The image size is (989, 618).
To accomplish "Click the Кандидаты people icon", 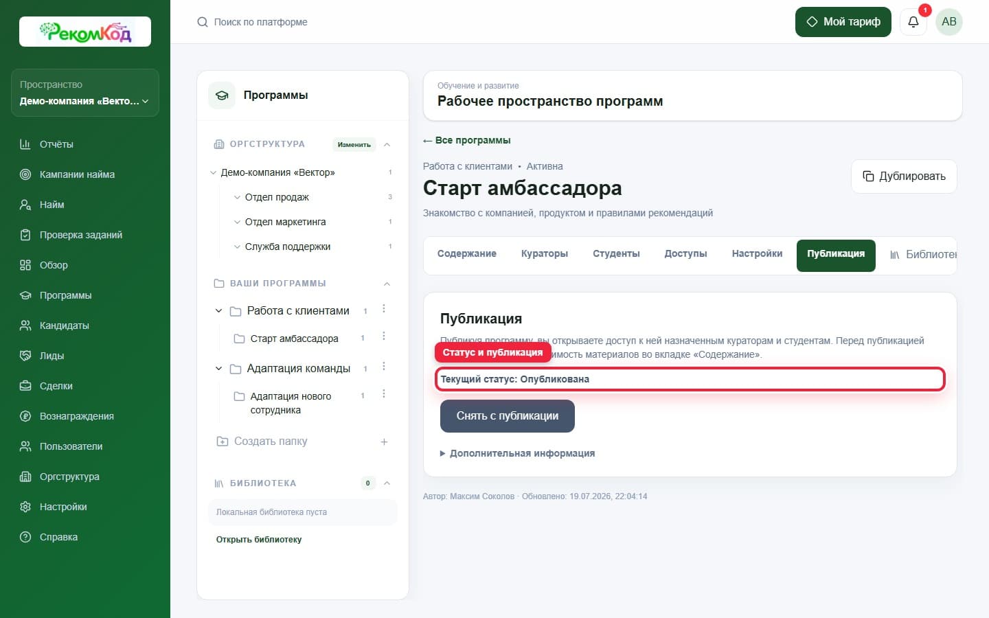I will (25, 325).
